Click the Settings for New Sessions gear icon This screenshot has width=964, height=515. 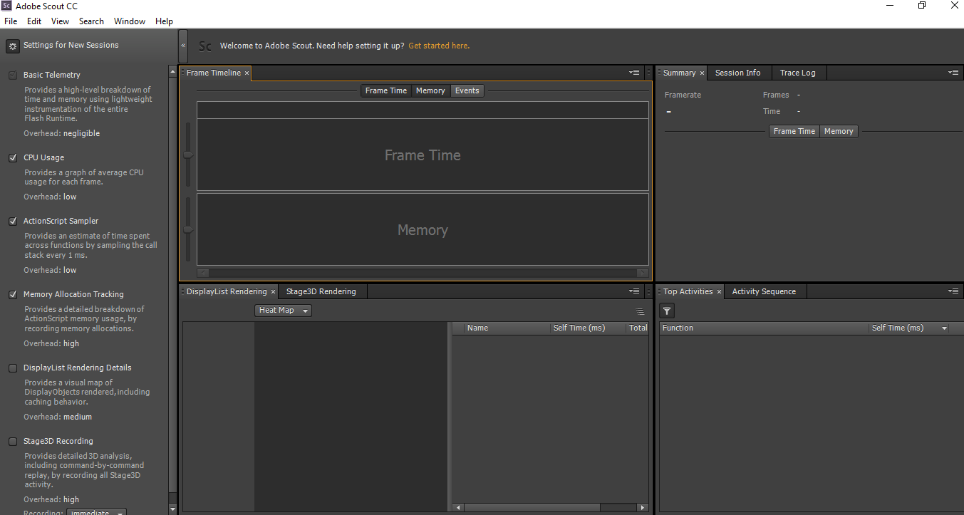pyautogui.click(x=13, y=46)
